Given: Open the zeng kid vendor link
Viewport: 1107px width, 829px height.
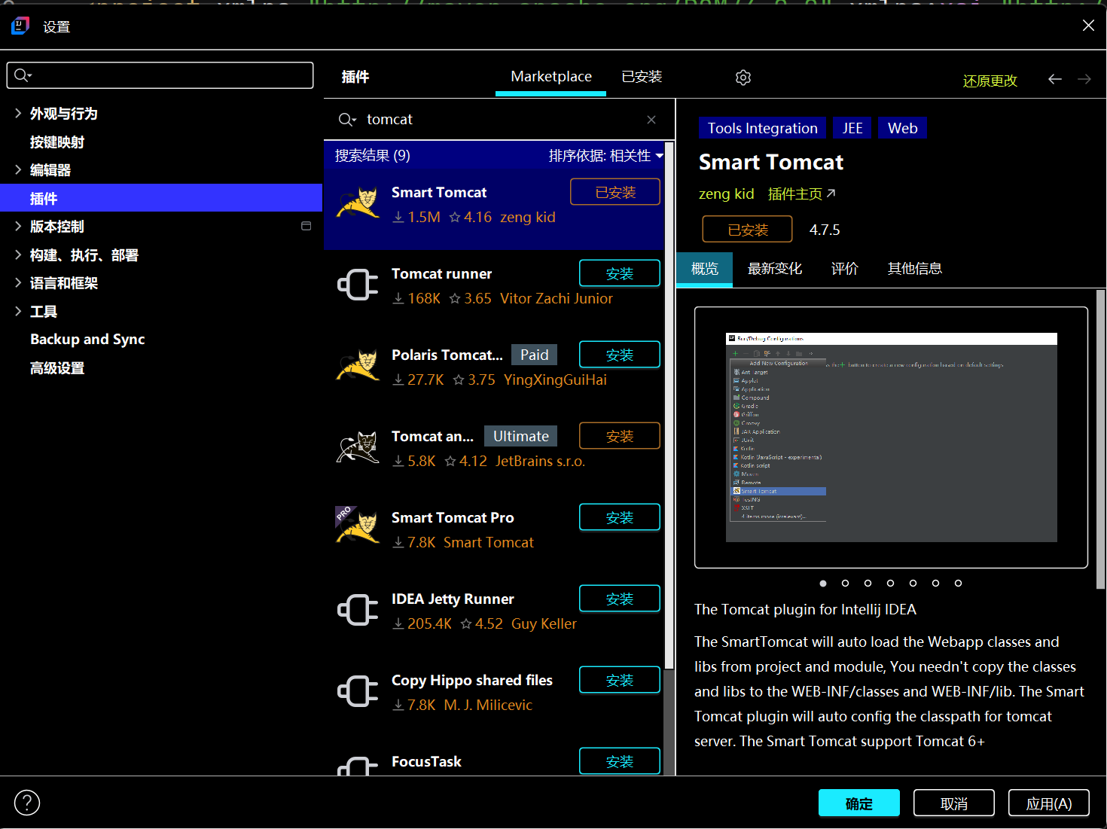Looking at the screenshot, I should (x=726, y=194).
